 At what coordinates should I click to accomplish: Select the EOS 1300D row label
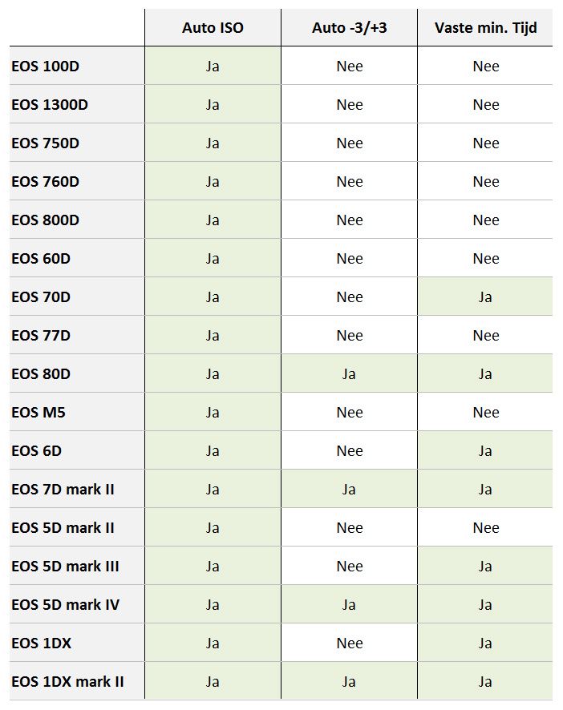[x=50, y=105]
